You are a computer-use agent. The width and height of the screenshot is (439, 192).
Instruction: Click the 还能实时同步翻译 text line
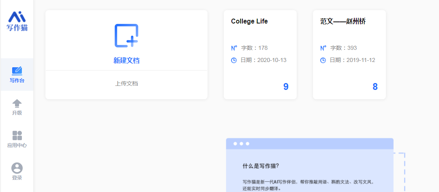click(x=261, y=189)
